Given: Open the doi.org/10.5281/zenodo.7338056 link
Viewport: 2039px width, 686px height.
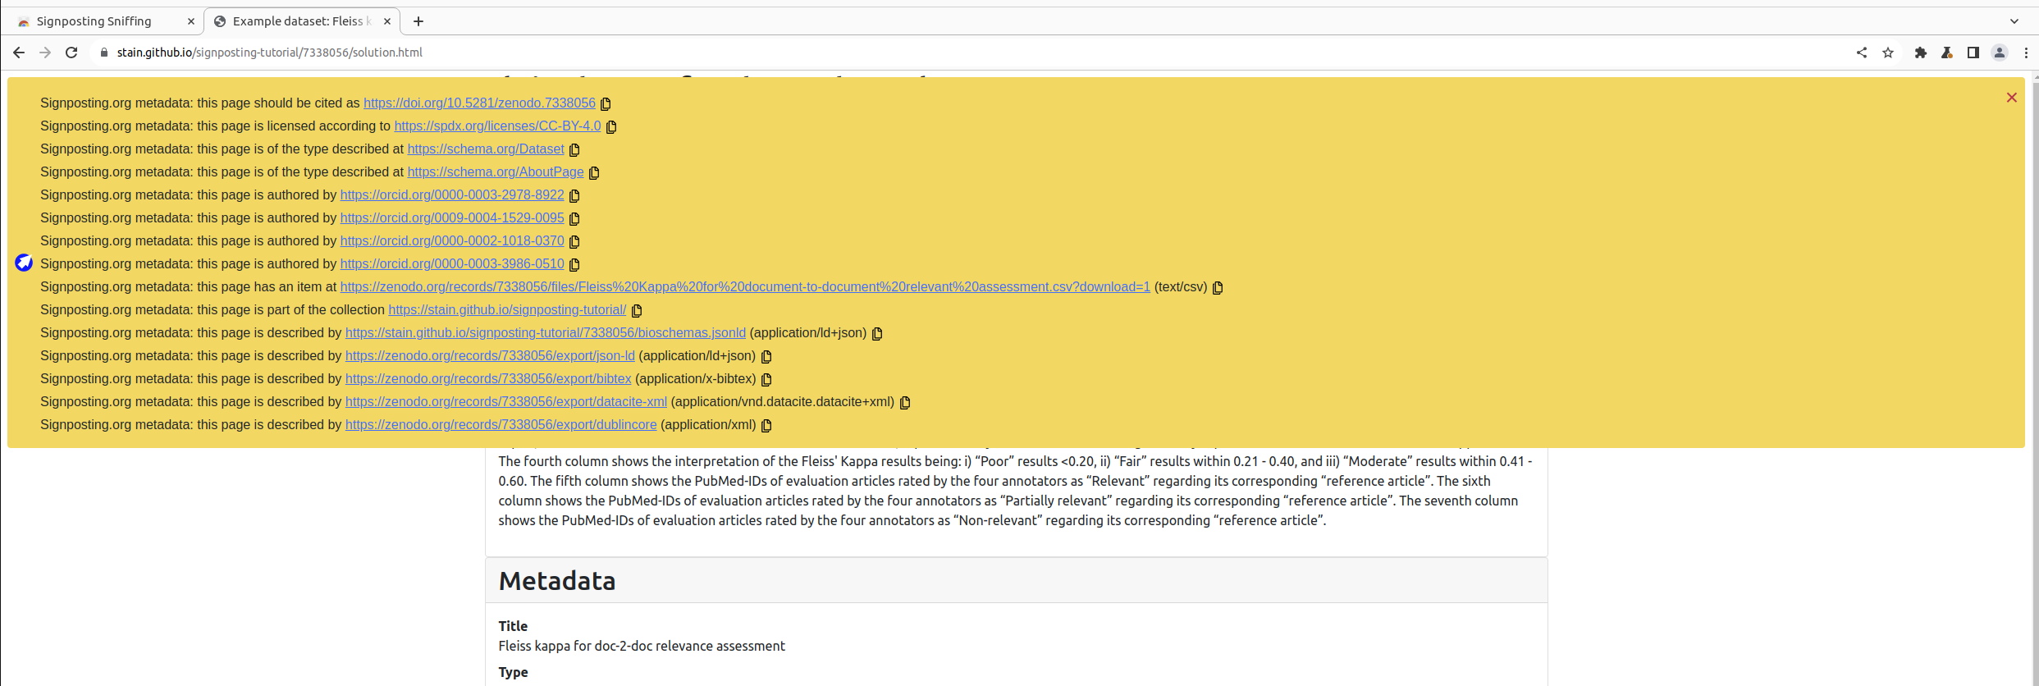Looking at the screenshot, I should [479, 103].
